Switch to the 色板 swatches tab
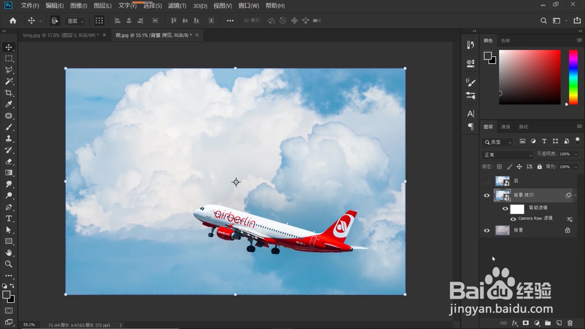The height and width of the screenshot is (329, 585). coord(506,41)
